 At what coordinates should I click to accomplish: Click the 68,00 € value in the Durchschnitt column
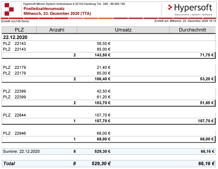207,139
